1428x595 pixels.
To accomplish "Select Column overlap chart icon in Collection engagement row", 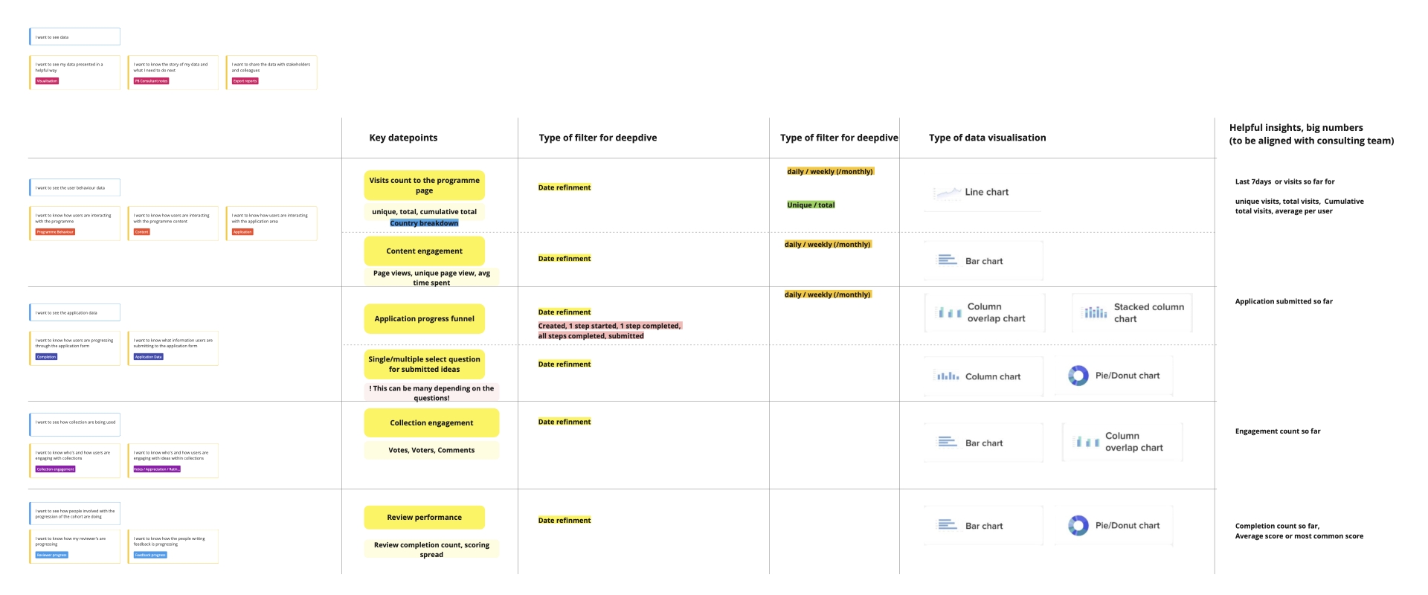I will tap(1087, 442).
